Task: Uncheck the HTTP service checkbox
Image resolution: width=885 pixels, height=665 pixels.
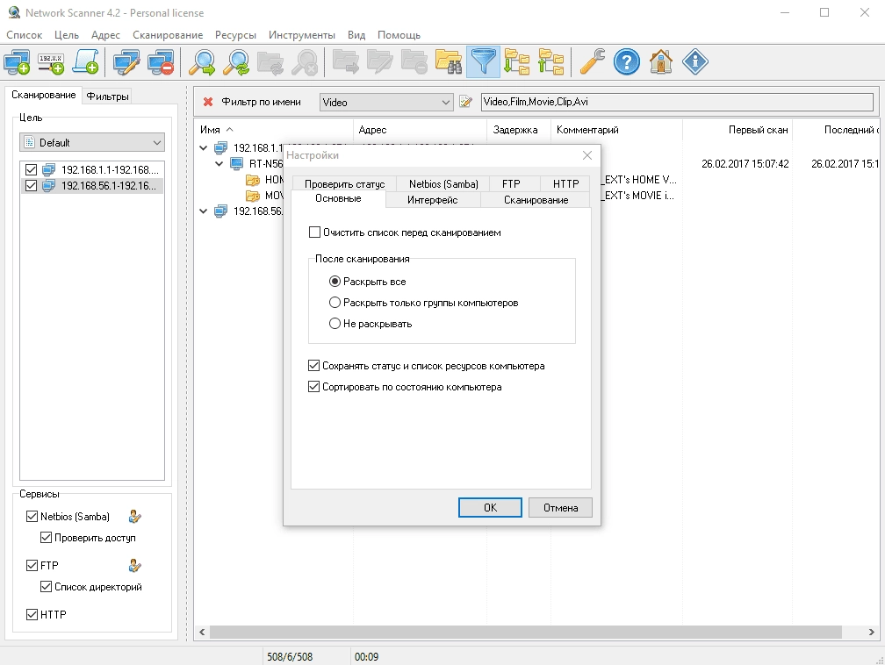Action: (x=32, y=614)
